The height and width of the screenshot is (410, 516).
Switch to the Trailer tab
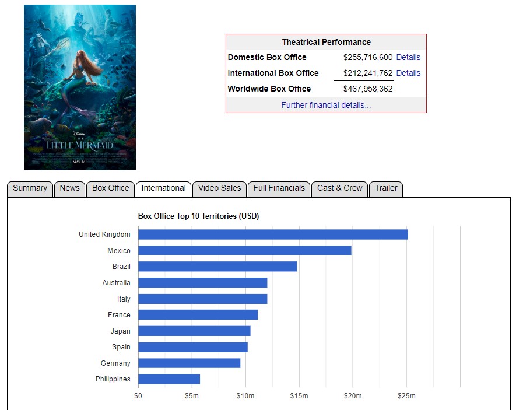386,188
